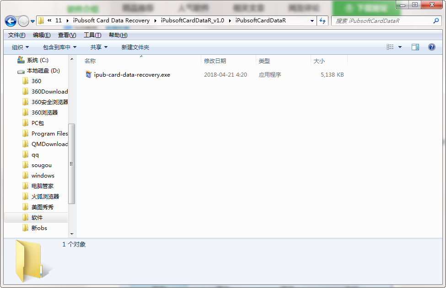Click the PC包 folder icon
The image size is (446, 288).
[x=25, y=123]
